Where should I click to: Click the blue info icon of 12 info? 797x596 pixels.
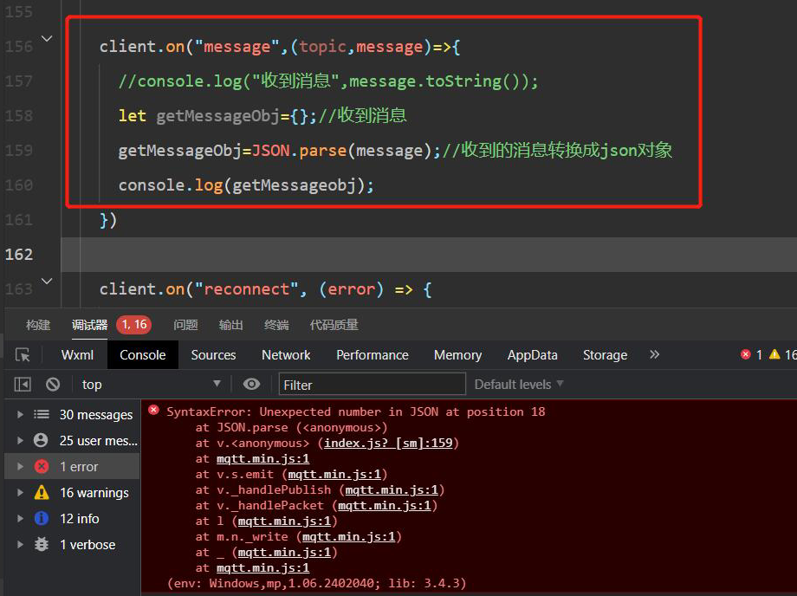(42, 518)
